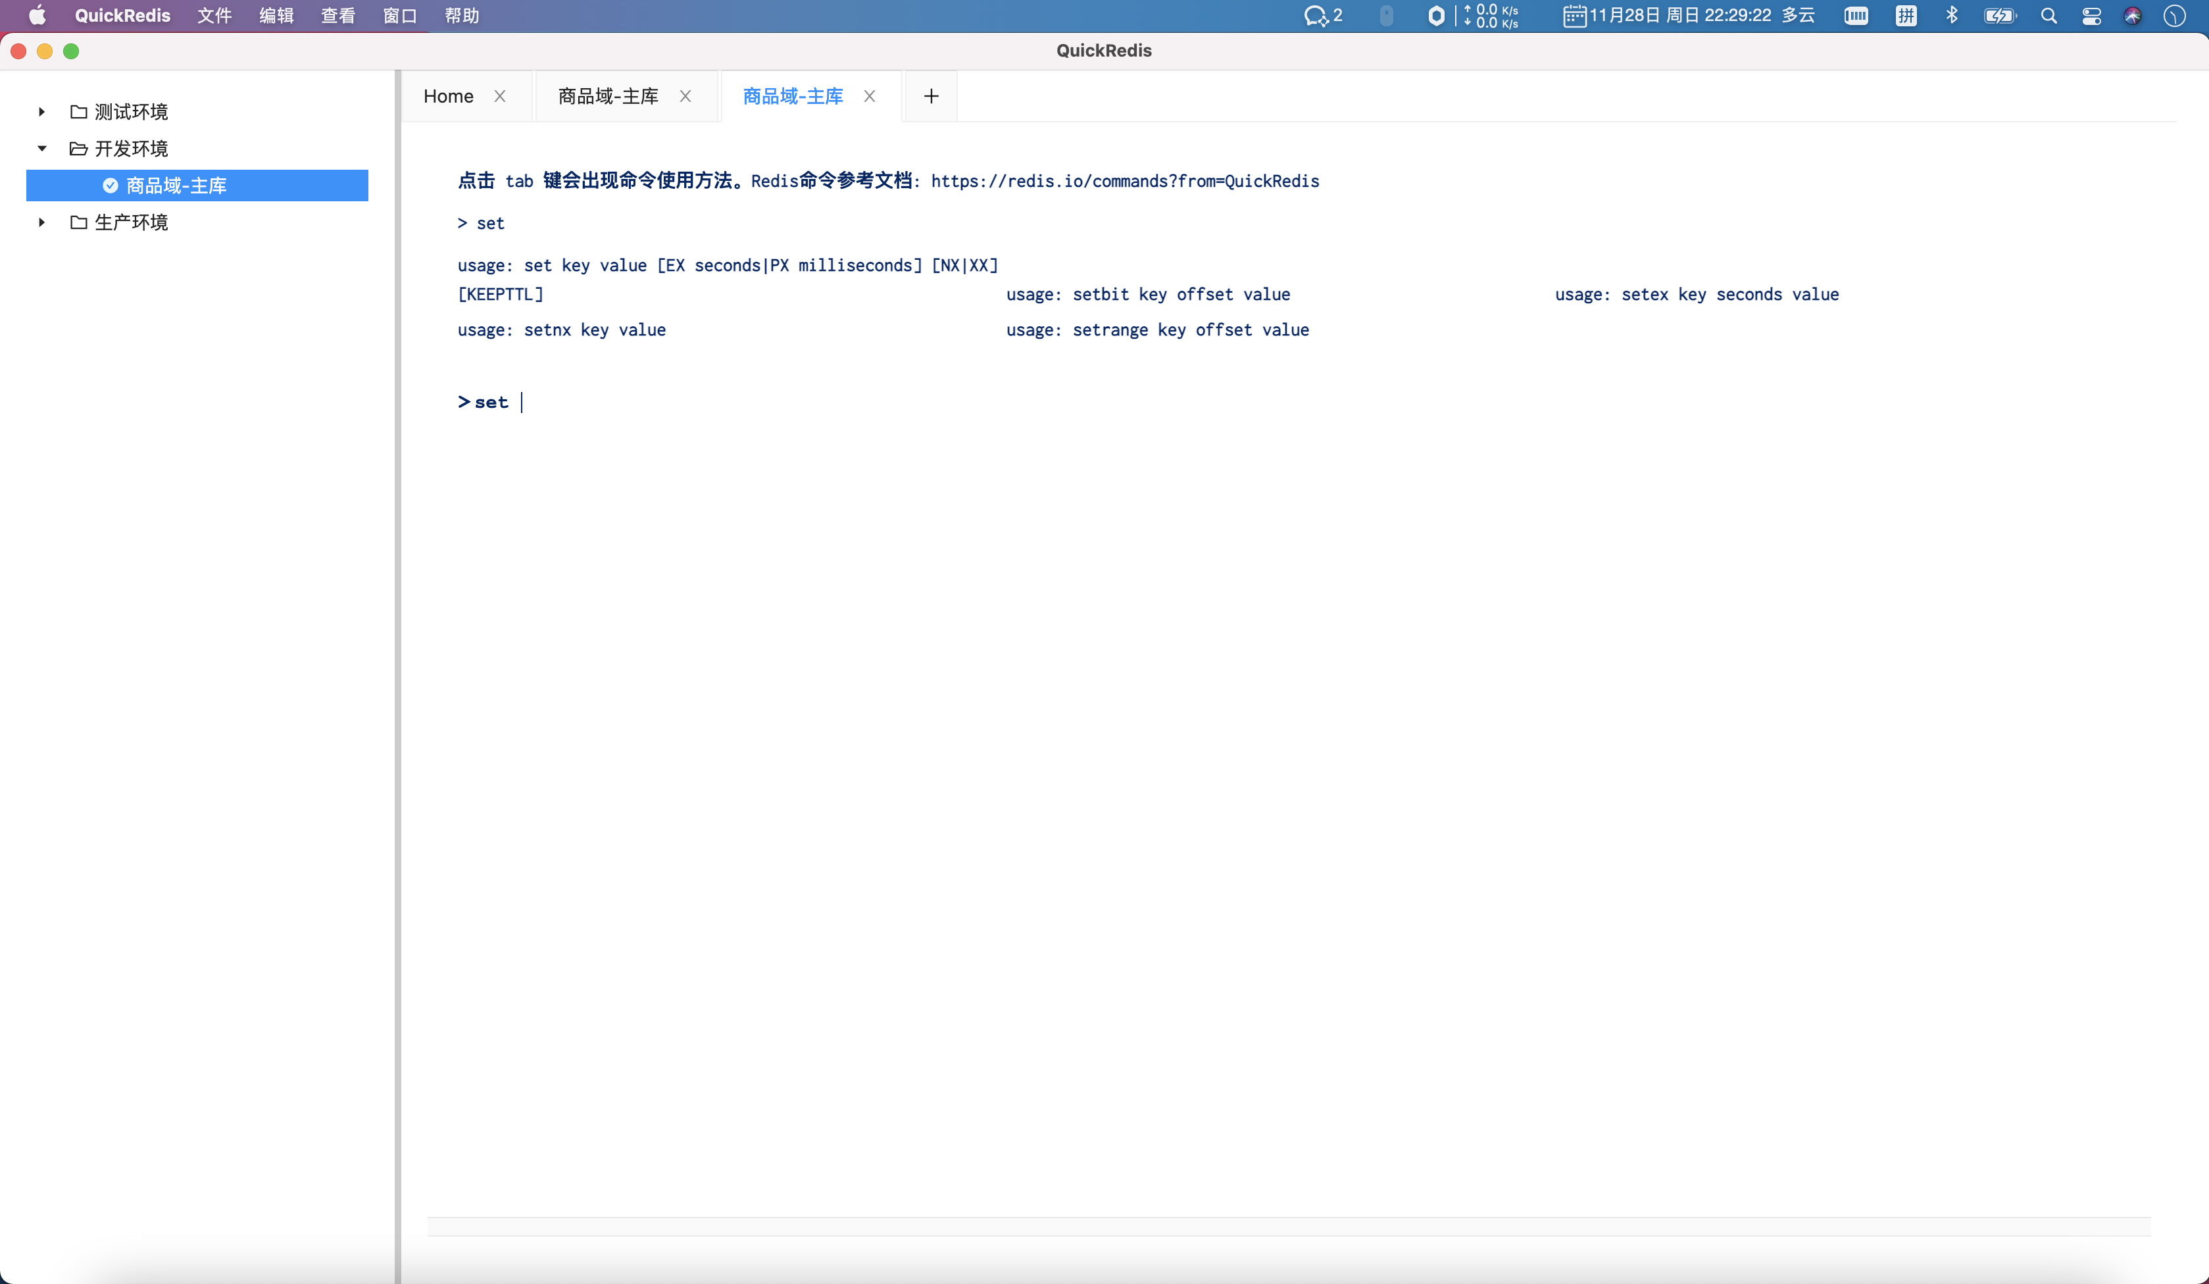Open the Spotlight search icon in menu bar

point(2048,16)
